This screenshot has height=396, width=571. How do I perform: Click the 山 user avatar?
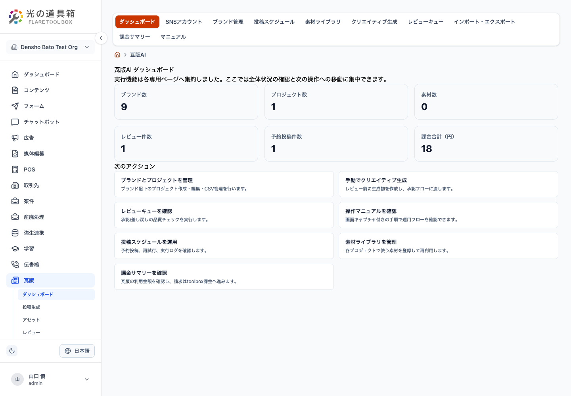[x=17, y=379]
